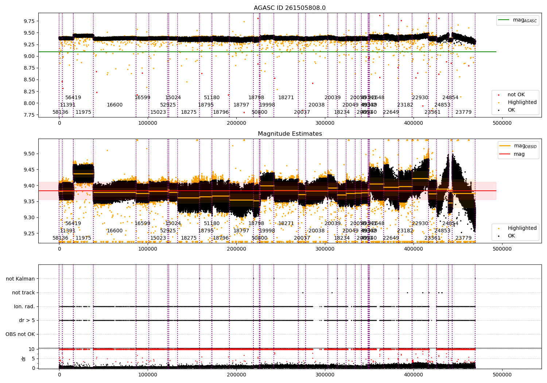Click the 10 tick on the dr axis
Image resolution: width=547 pixels, height=383 pixels.
point(32,349)
